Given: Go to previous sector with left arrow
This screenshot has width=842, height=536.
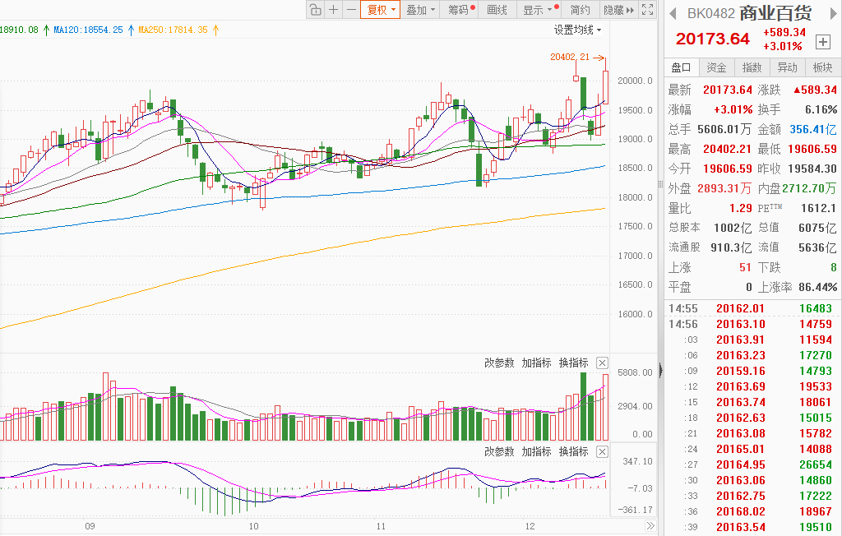Looking at the screenshot, I should [x=672, y=13].
